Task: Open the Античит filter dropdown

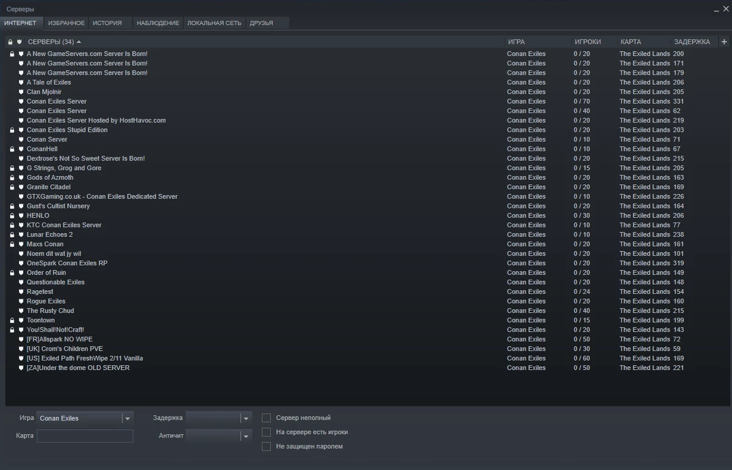Action: click(218, 436)
